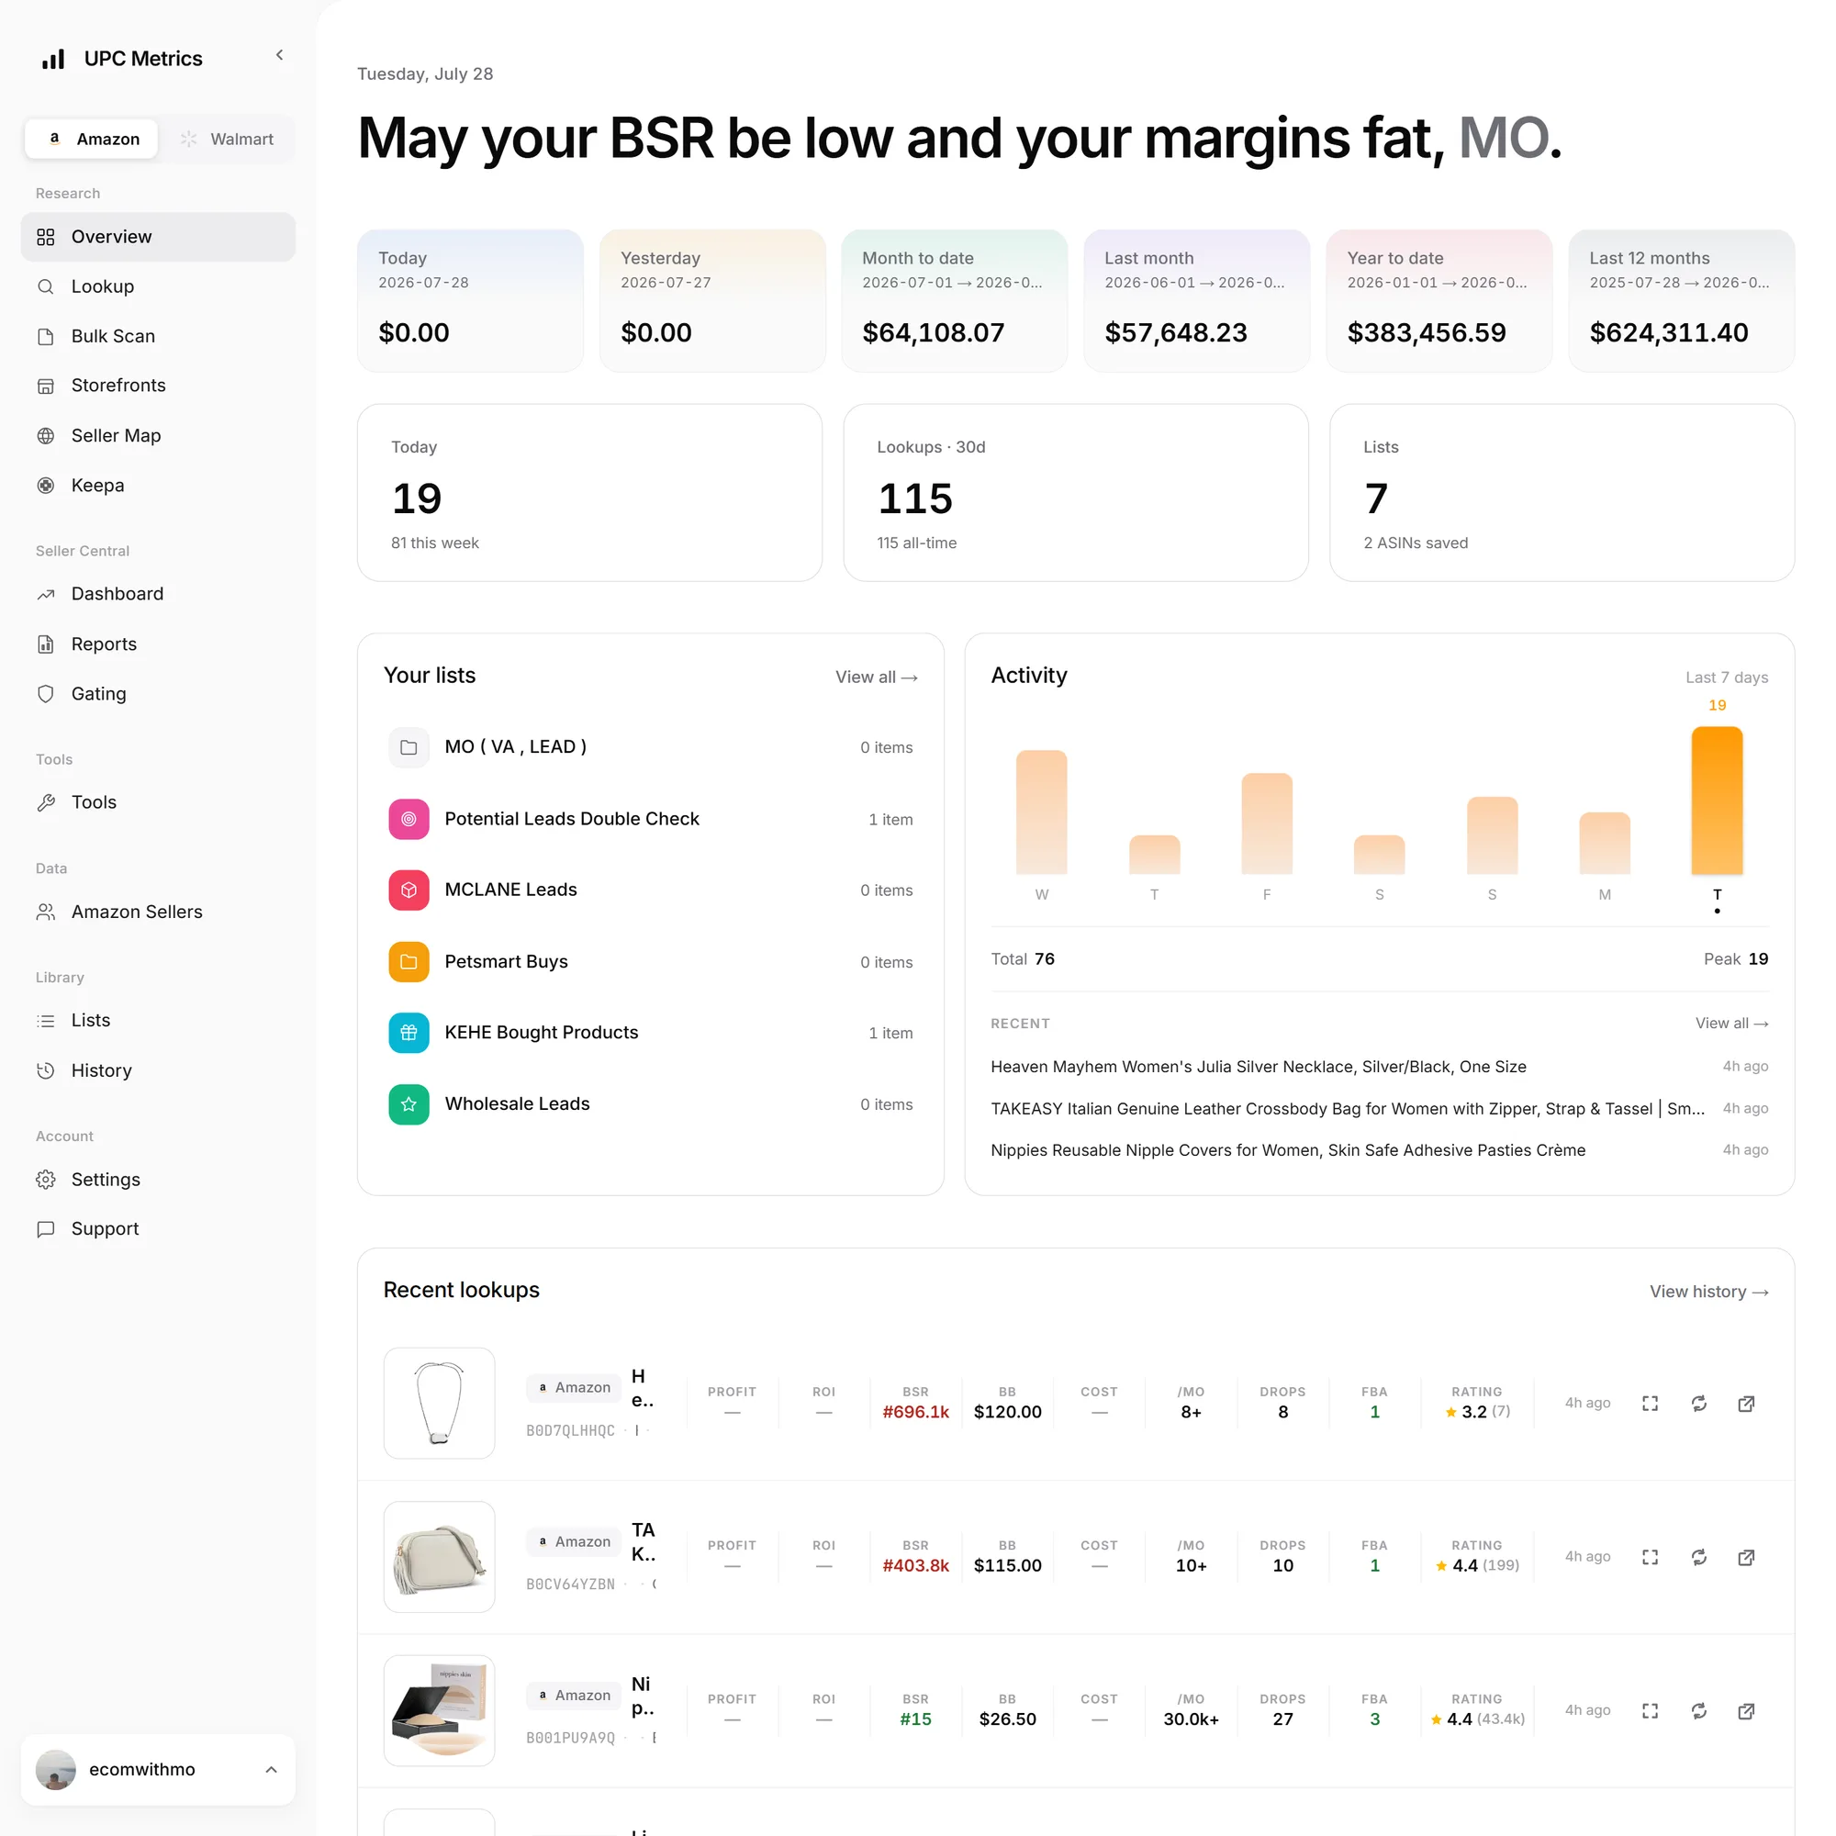The image size is (1836, 1836).
Task: Switch to the Amazon marketplace tab
Action: pos(91,139)
